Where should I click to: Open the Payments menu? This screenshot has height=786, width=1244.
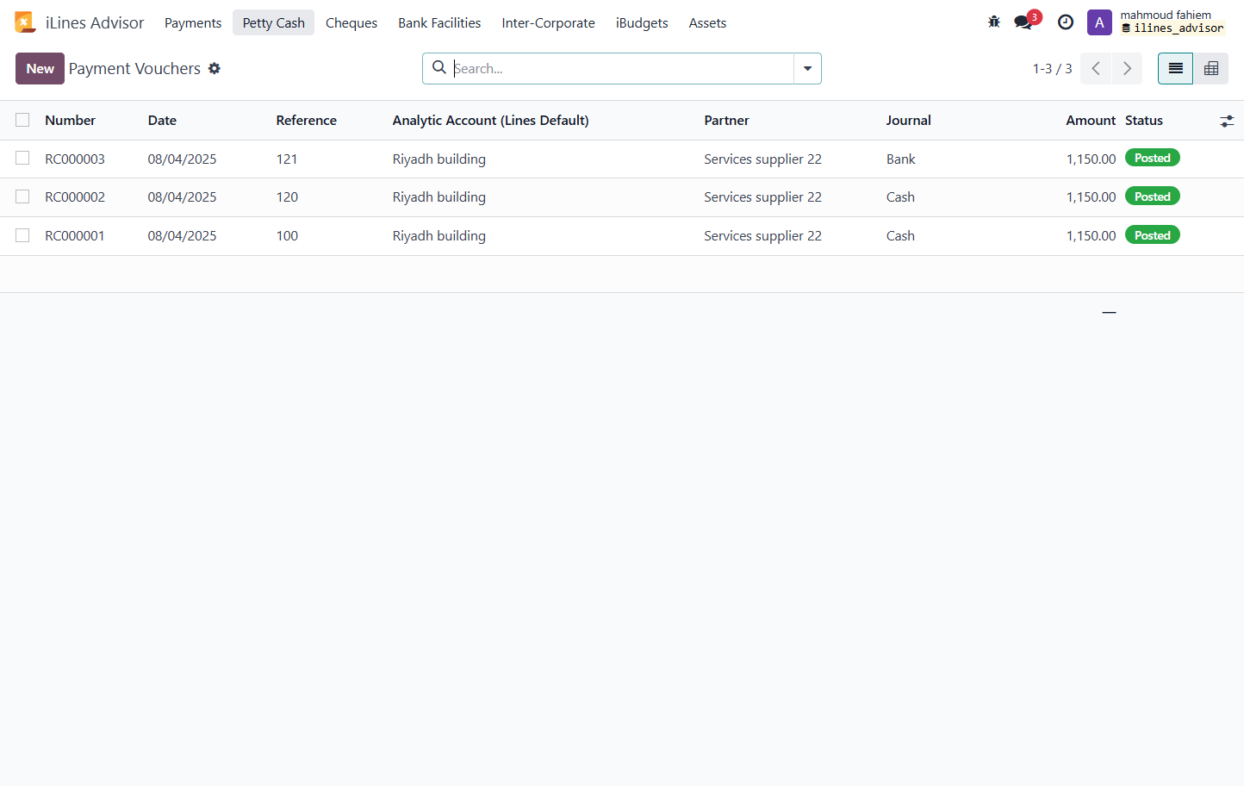coord(193,22)
